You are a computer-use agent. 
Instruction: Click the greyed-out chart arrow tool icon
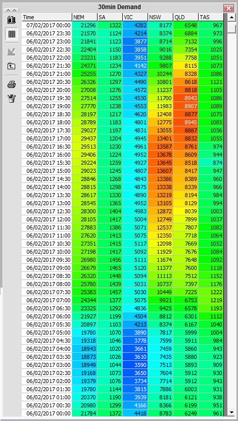click(x=12, y=52)
